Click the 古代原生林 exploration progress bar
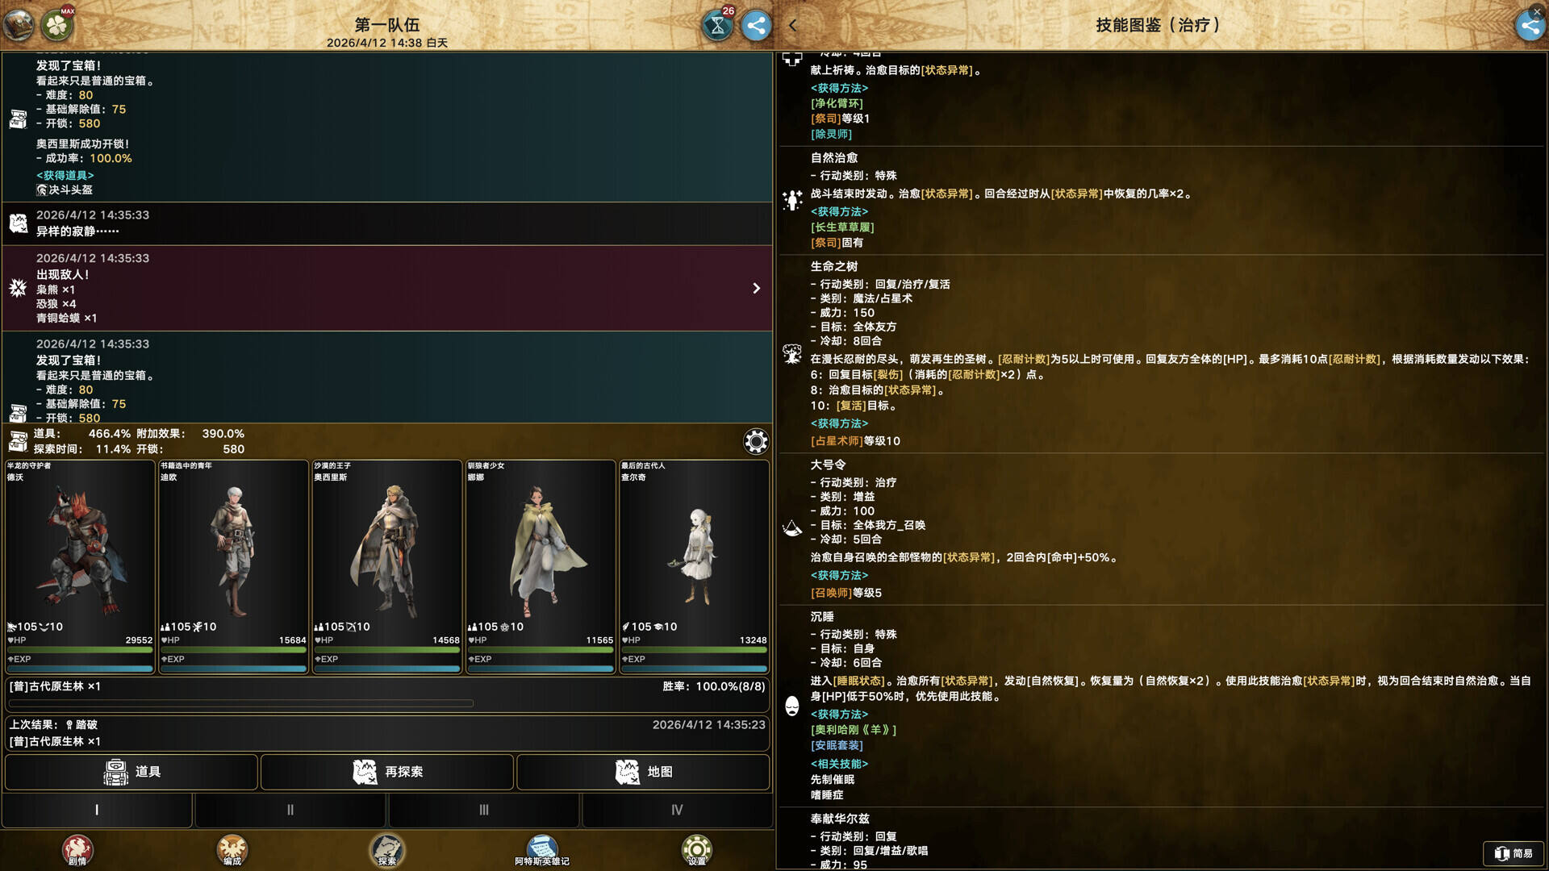The height and width of the screenshot is (871, 1549). click(x=241, y=703)
